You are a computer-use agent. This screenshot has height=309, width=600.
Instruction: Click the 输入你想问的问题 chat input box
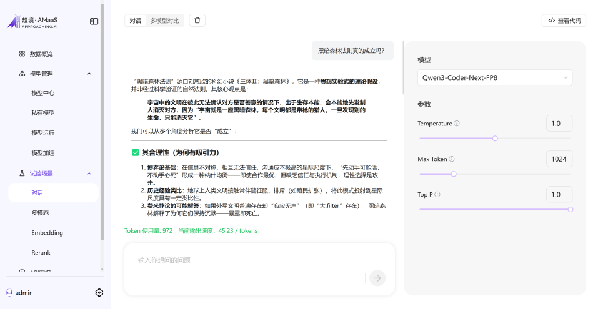[x=250, y=260]
